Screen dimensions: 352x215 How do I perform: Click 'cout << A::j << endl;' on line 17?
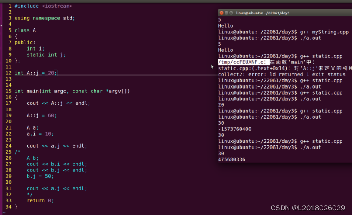click(x=58, y=103)
